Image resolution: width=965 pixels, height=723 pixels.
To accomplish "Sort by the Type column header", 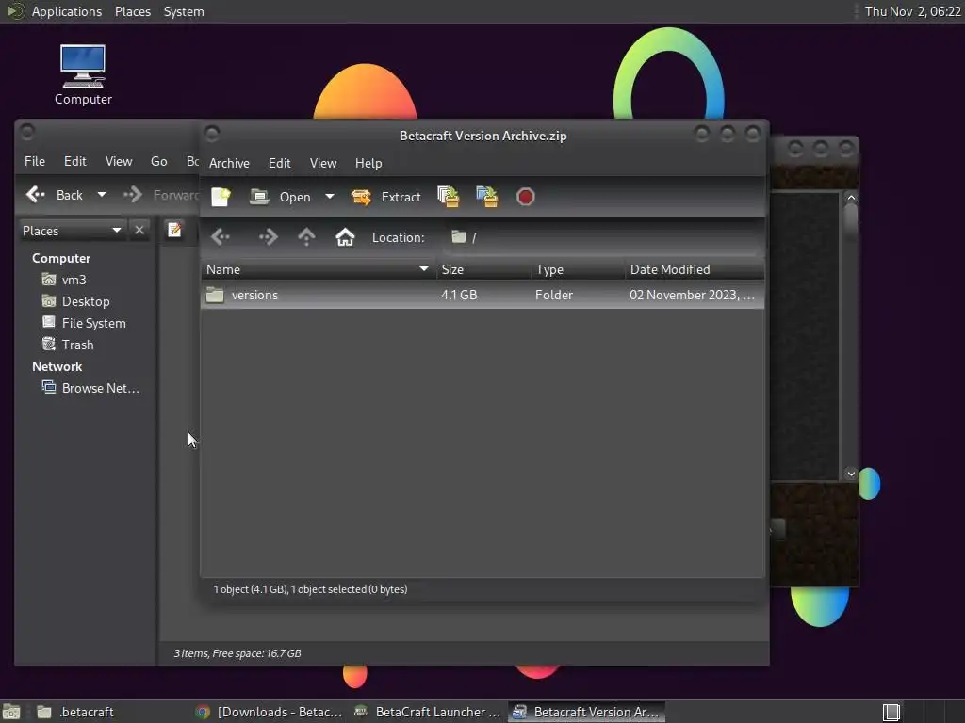I will (578, 269).
